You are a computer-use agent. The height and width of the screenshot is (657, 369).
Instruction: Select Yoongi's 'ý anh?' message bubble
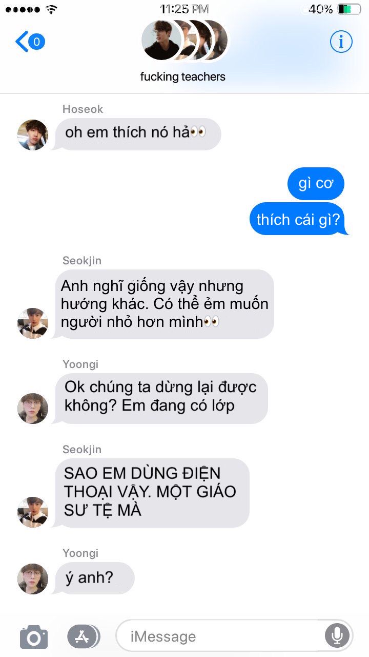coord(93,578)
